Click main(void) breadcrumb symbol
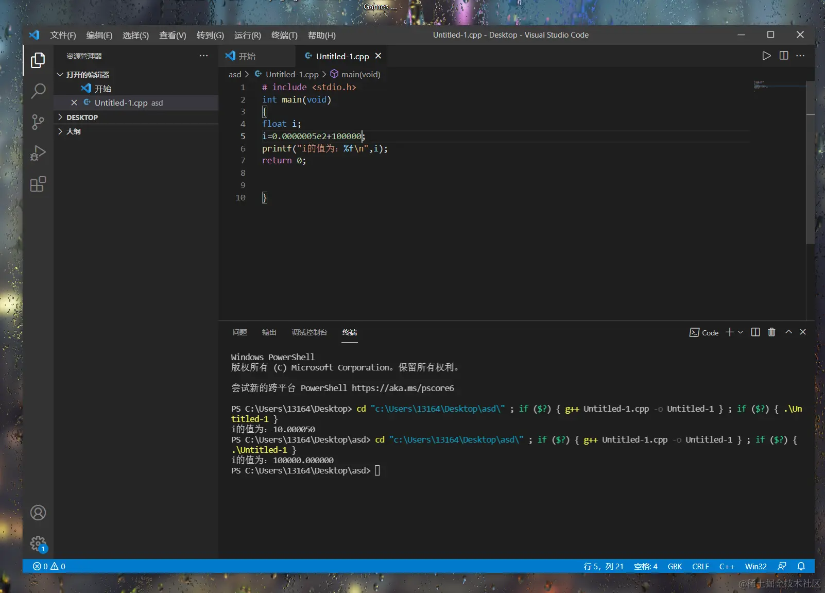 (x=355, y=75)
